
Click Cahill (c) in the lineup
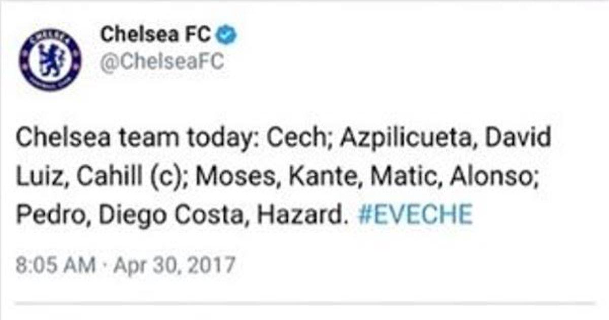coord(129,177)
